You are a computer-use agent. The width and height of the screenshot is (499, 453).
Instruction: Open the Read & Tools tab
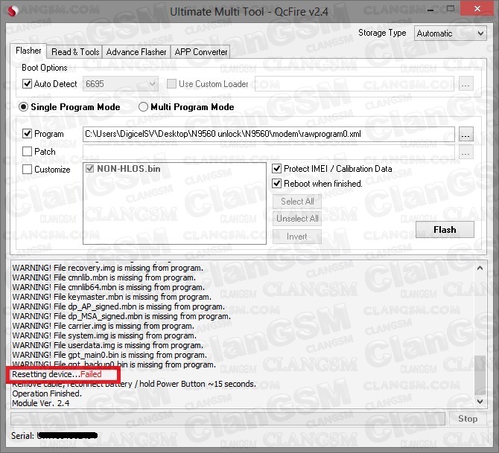tap(75, 52)
